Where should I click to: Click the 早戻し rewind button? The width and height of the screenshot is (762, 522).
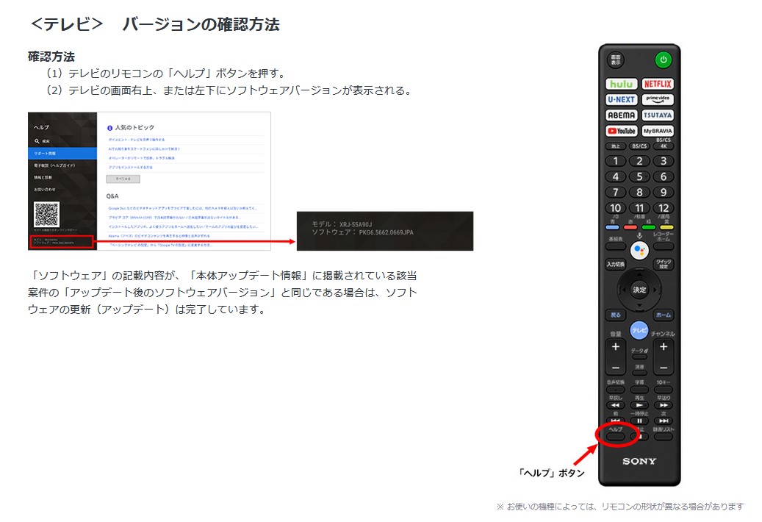click(x=615, y=405)
